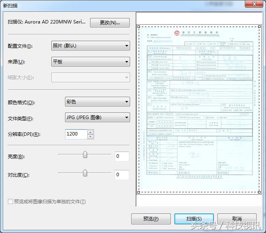Click the 分辨率 DPI input field
Image resolution: width=266 pixels, height=233 pixels.
point(76,134)
